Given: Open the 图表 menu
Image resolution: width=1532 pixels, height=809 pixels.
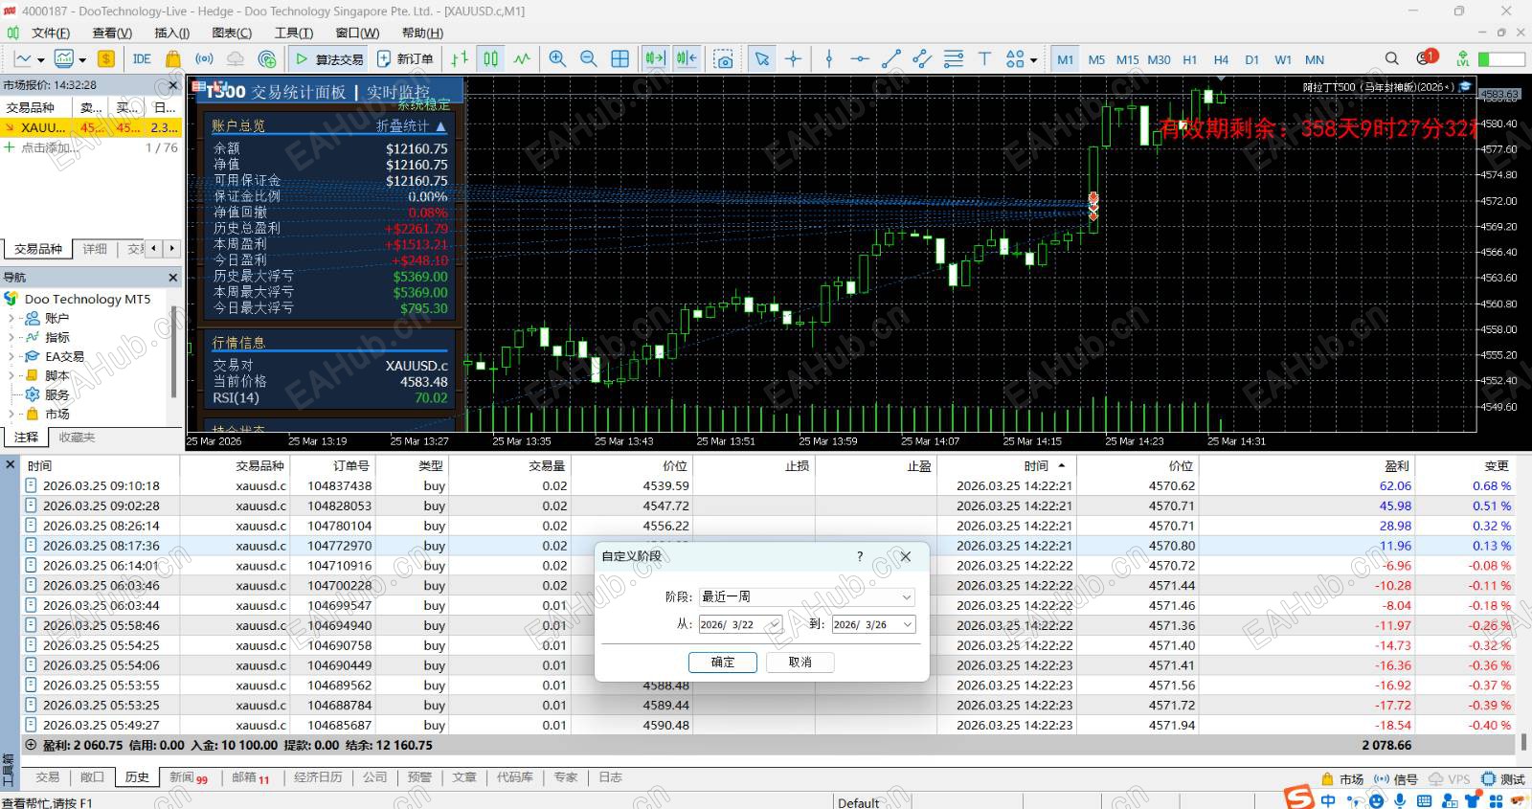Looking at the screenshot, I should 232,33.
